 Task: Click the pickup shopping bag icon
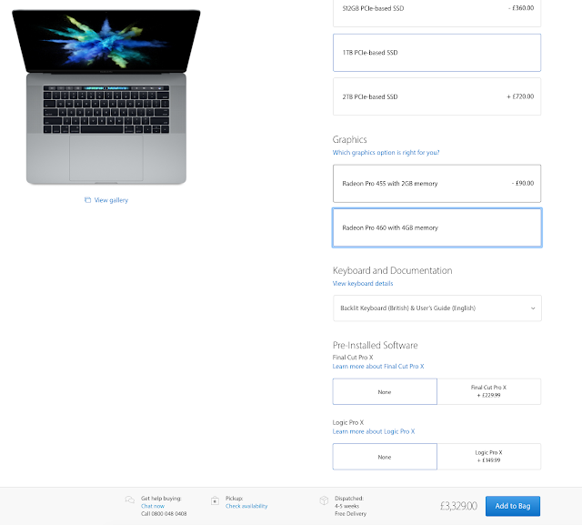[215, 500]
